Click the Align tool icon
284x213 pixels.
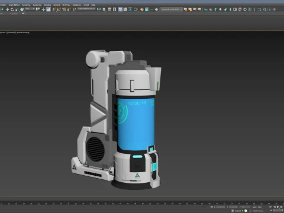pyautogui.click(x=104, y=9)
